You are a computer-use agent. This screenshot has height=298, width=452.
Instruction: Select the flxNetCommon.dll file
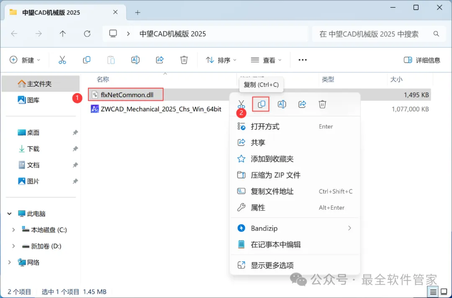click(x=127, y=95)
